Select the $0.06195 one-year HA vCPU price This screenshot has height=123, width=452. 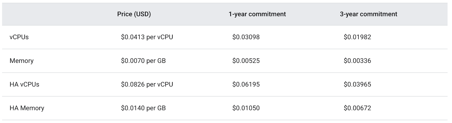[x=246, y=84]
